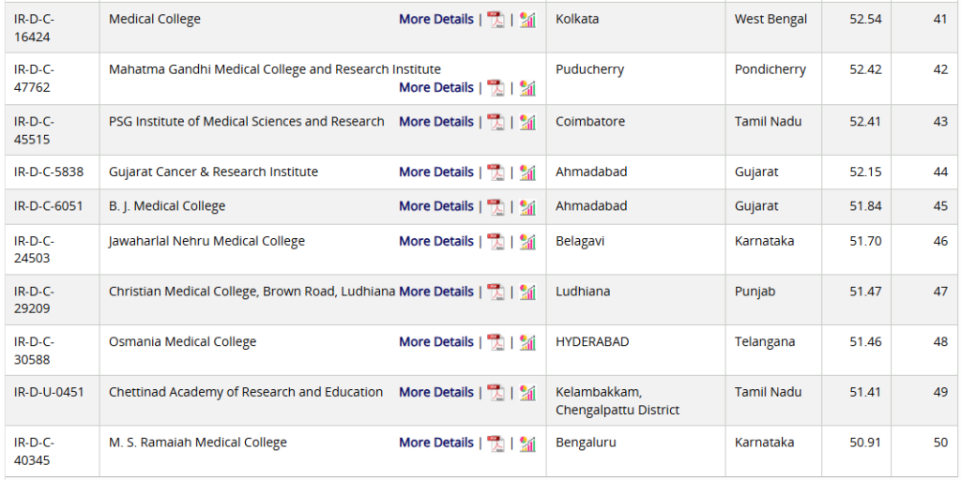Open PDF icon for Osmania Medical College
Screen dimensions: 961x480
click(496, 342)
